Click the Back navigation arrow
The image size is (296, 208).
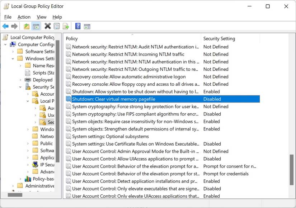click(x=5, y=26)
